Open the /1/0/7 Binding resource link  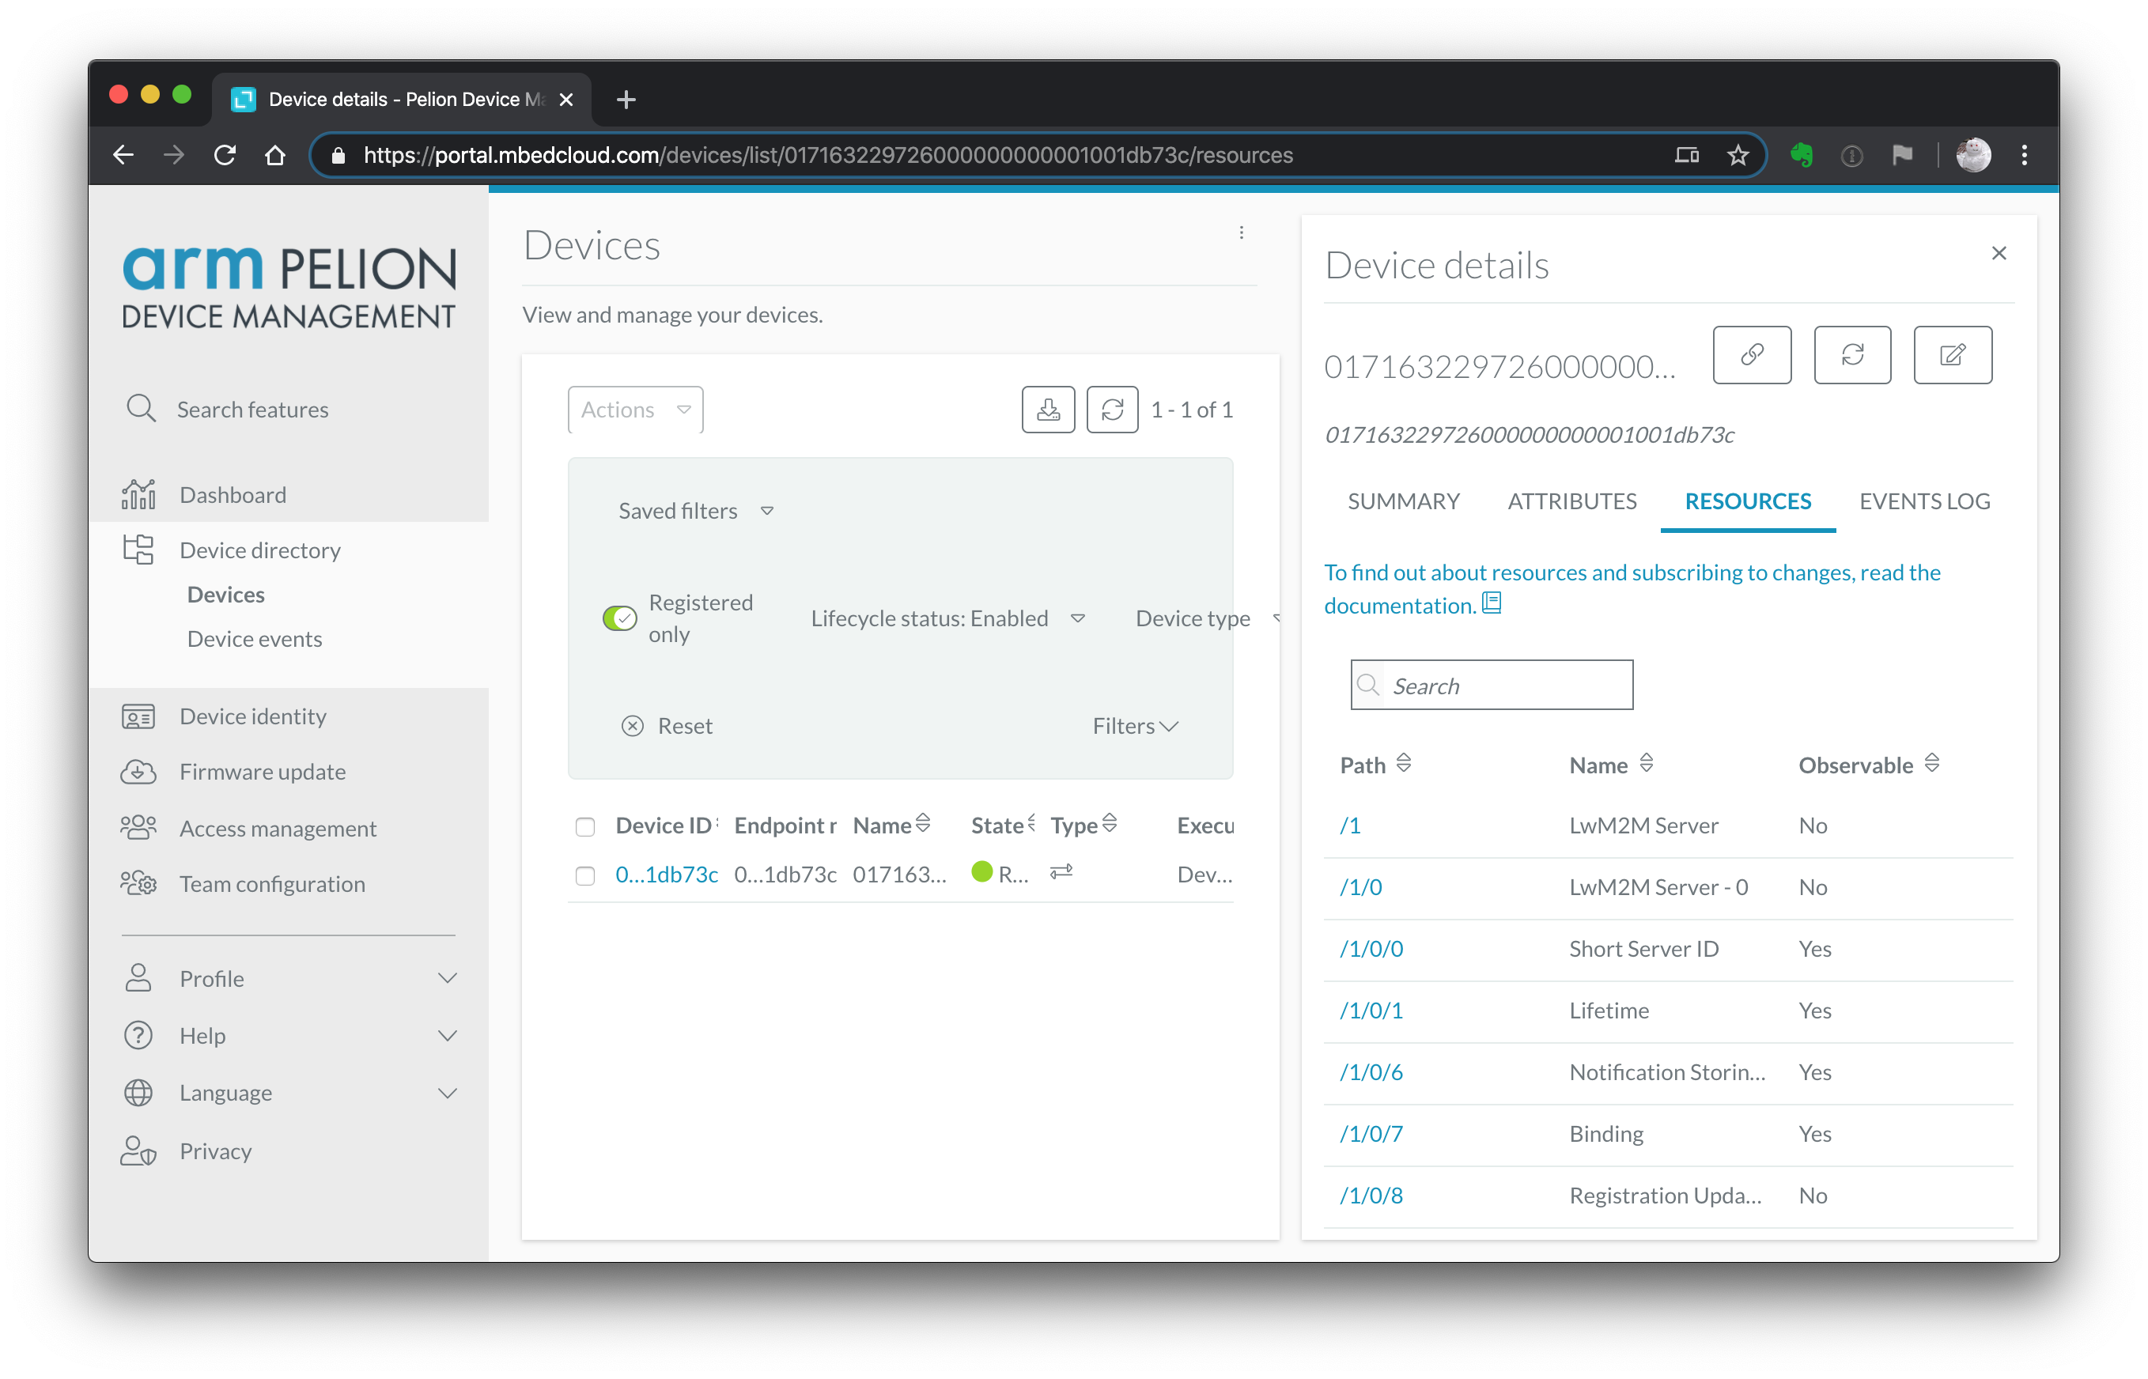point(1371,1134)
